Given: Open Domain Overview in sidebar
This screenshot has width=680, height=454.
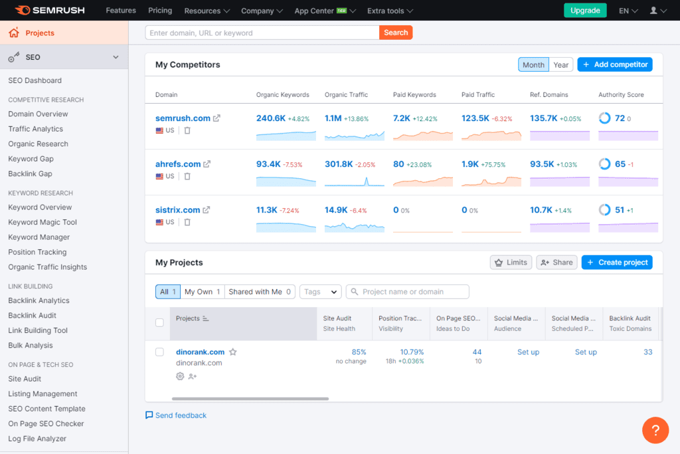Looking at the screenshot, I should [x=38, y=114].
